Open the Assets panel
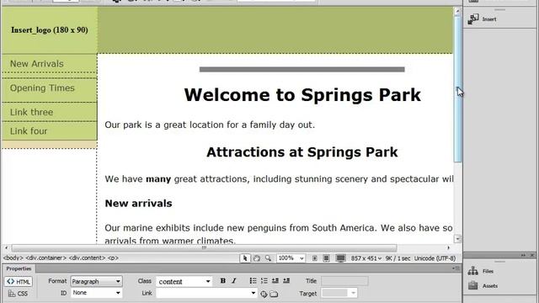 click(490, 285)
